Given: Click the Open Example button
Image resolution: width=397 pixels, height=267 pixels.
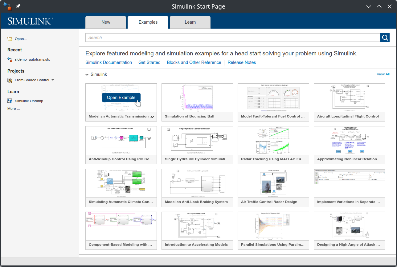Looking at the screenshot, I should point(121,98).
